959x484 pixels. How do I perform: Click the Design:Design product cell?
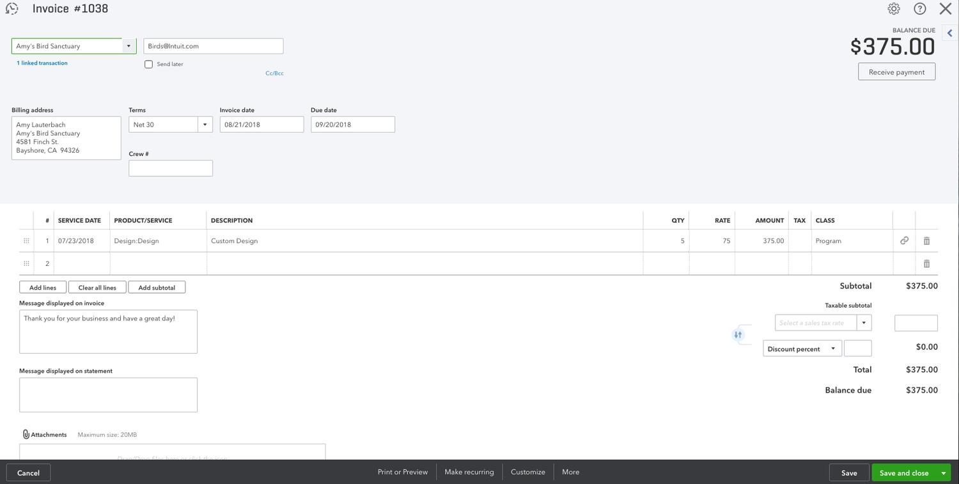(x=158, y=241)
